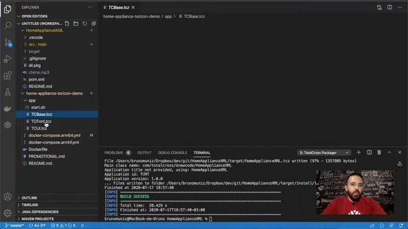408x229 pixels.
Task: Click errors and warnings count in status bar
Action: (63, 226)
